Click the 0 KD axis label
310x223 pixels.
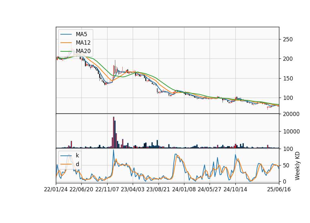click(284, 182)
